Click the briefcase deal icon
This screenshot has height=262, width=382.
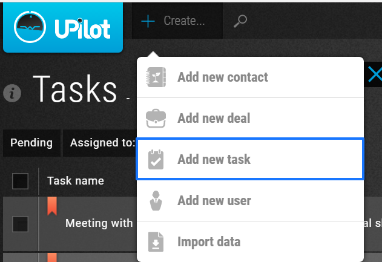[x=156, y=119]
